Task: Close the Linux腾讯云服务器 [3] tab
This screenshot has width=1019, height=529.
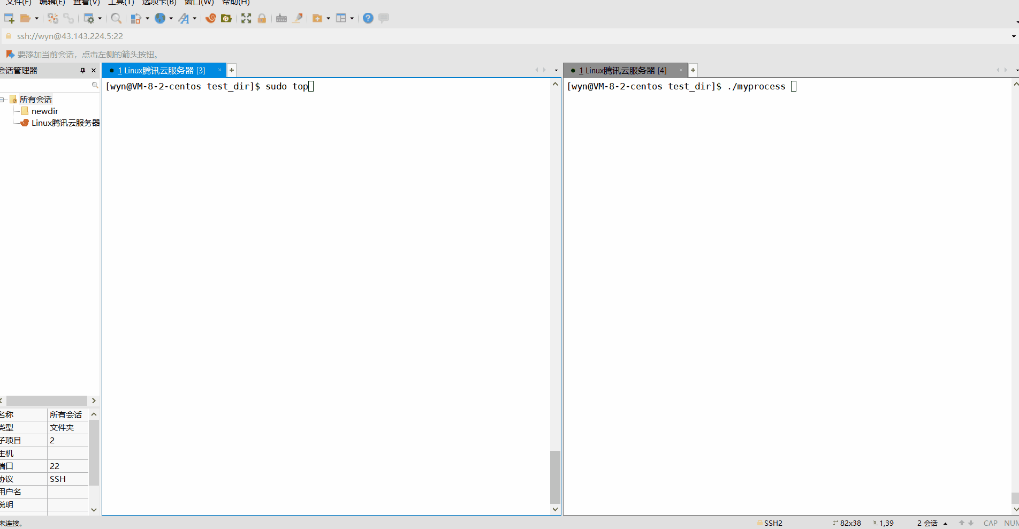Action: point(219,70)
